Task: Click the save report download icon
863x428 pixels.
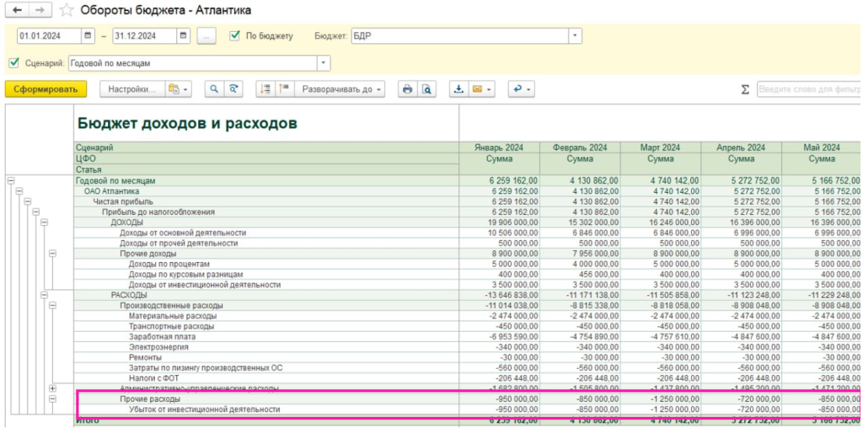Action: [458, 89]
